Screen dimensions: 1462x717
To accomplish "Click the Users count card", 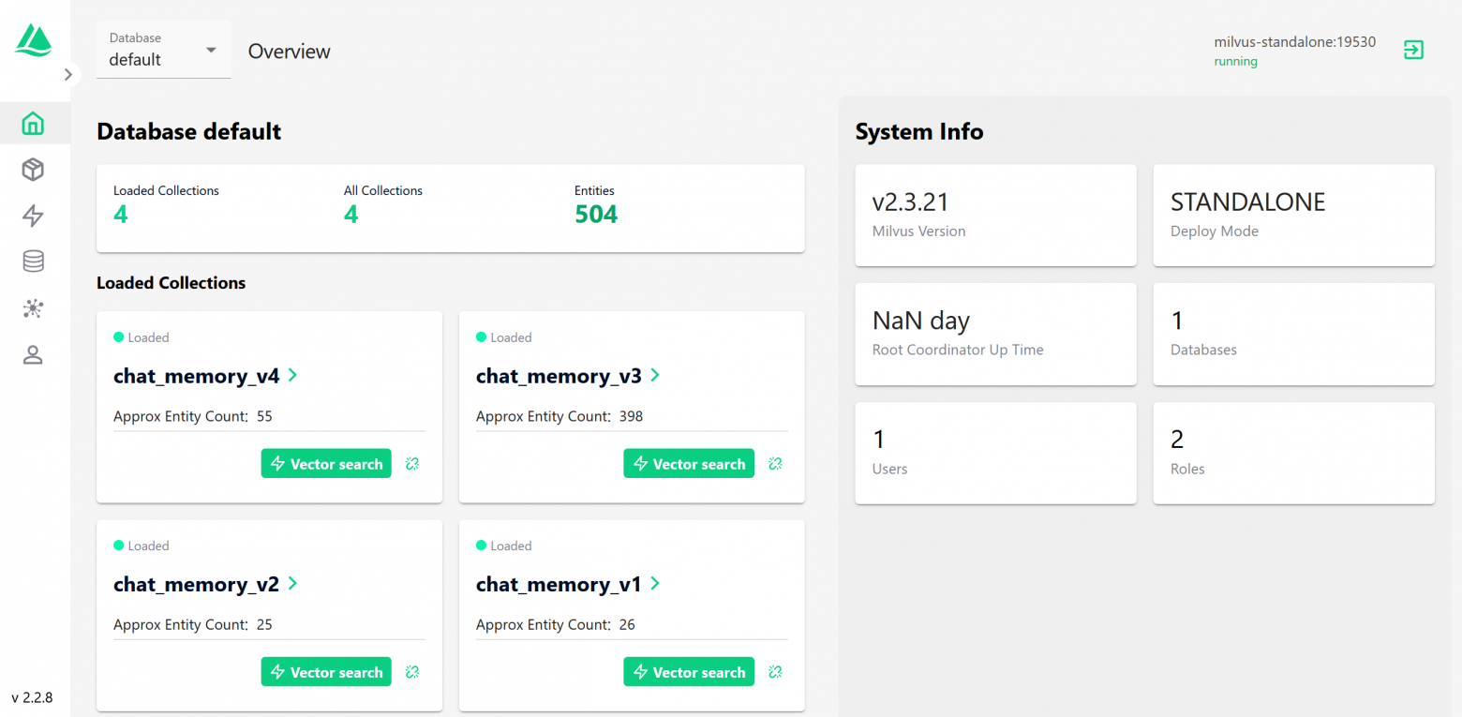I will tap(996, 454).
